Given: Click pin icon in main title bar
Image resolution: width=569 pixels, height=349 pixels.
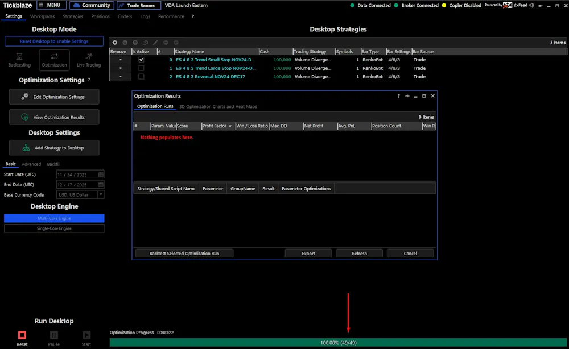Looking at the screenshot, I should [541, 6].
